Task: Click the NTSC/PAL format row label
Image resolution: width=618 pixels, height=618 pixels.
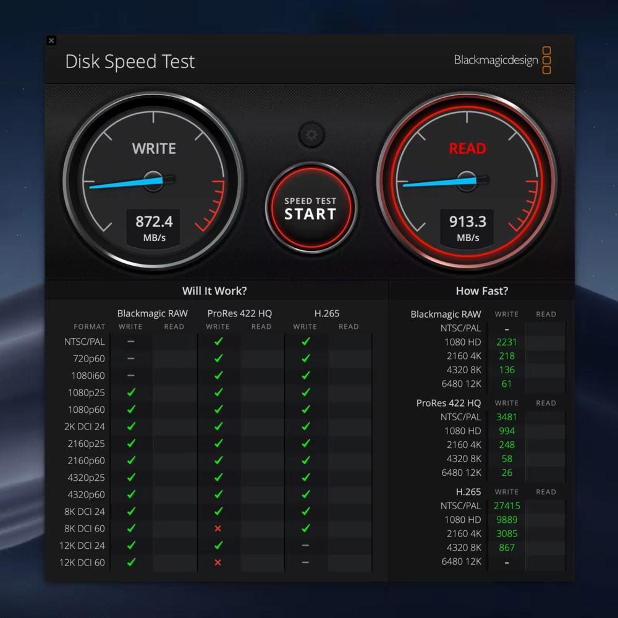Action: (x=85, y=342)
